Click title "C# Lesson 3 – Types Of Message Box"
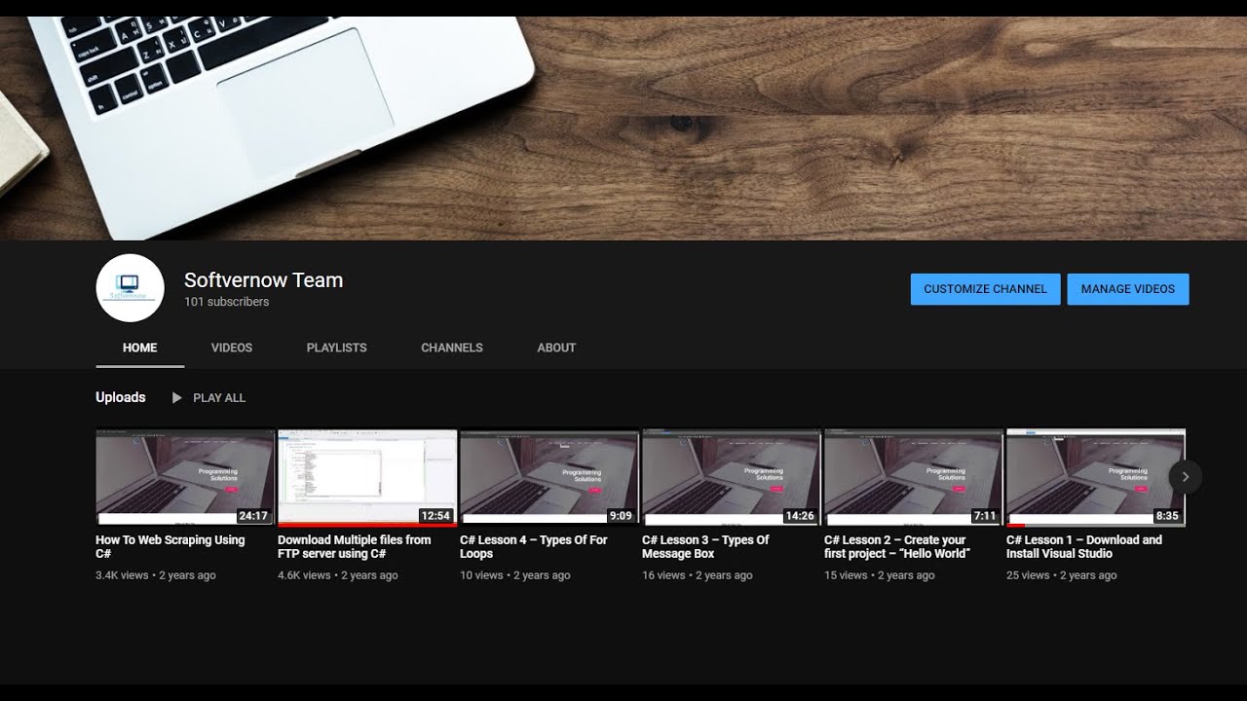 705,547
